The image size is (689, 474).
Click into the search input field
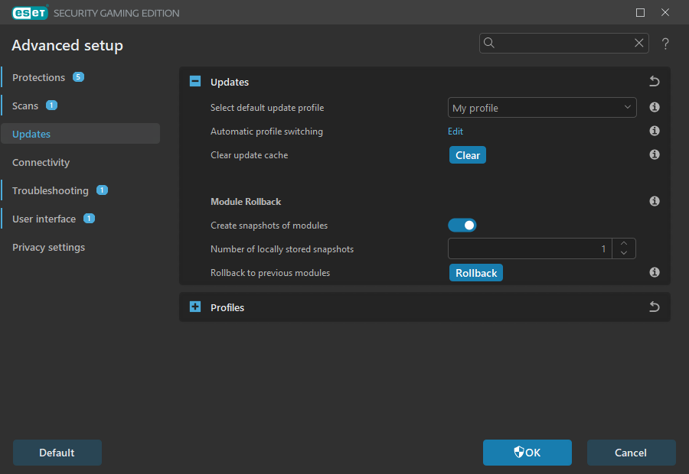coord(564,43)
